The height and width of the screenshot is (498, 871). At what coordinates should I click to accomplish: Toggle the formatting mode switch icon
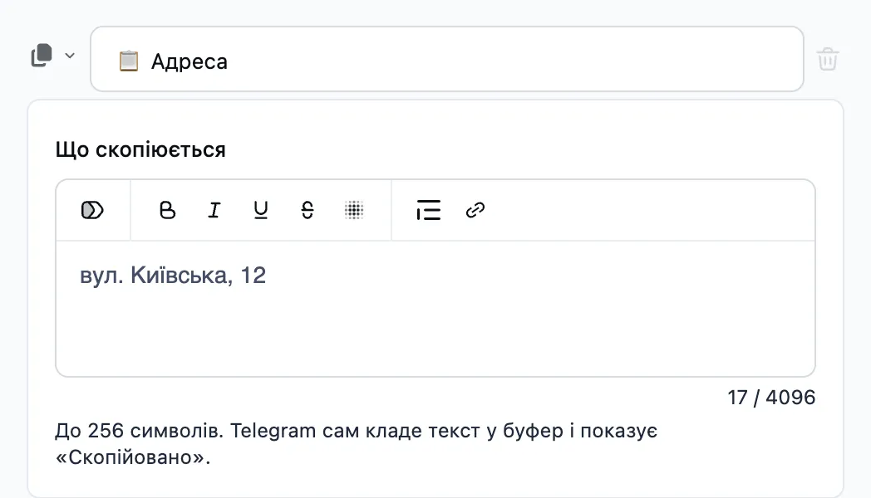click(x=92, y=210)
